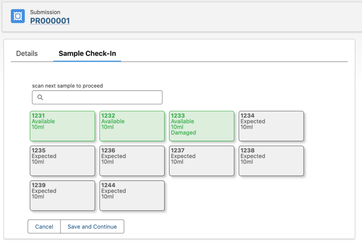Select the Sample Check-In tab
Screen dimensions: 362x243
tap(87, 53)
